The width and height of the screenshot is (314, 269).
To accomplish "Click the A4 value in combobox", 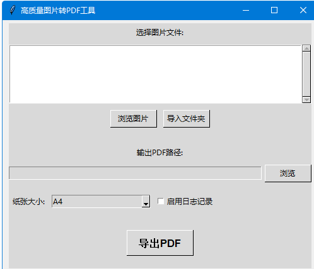I will [58, 202].
